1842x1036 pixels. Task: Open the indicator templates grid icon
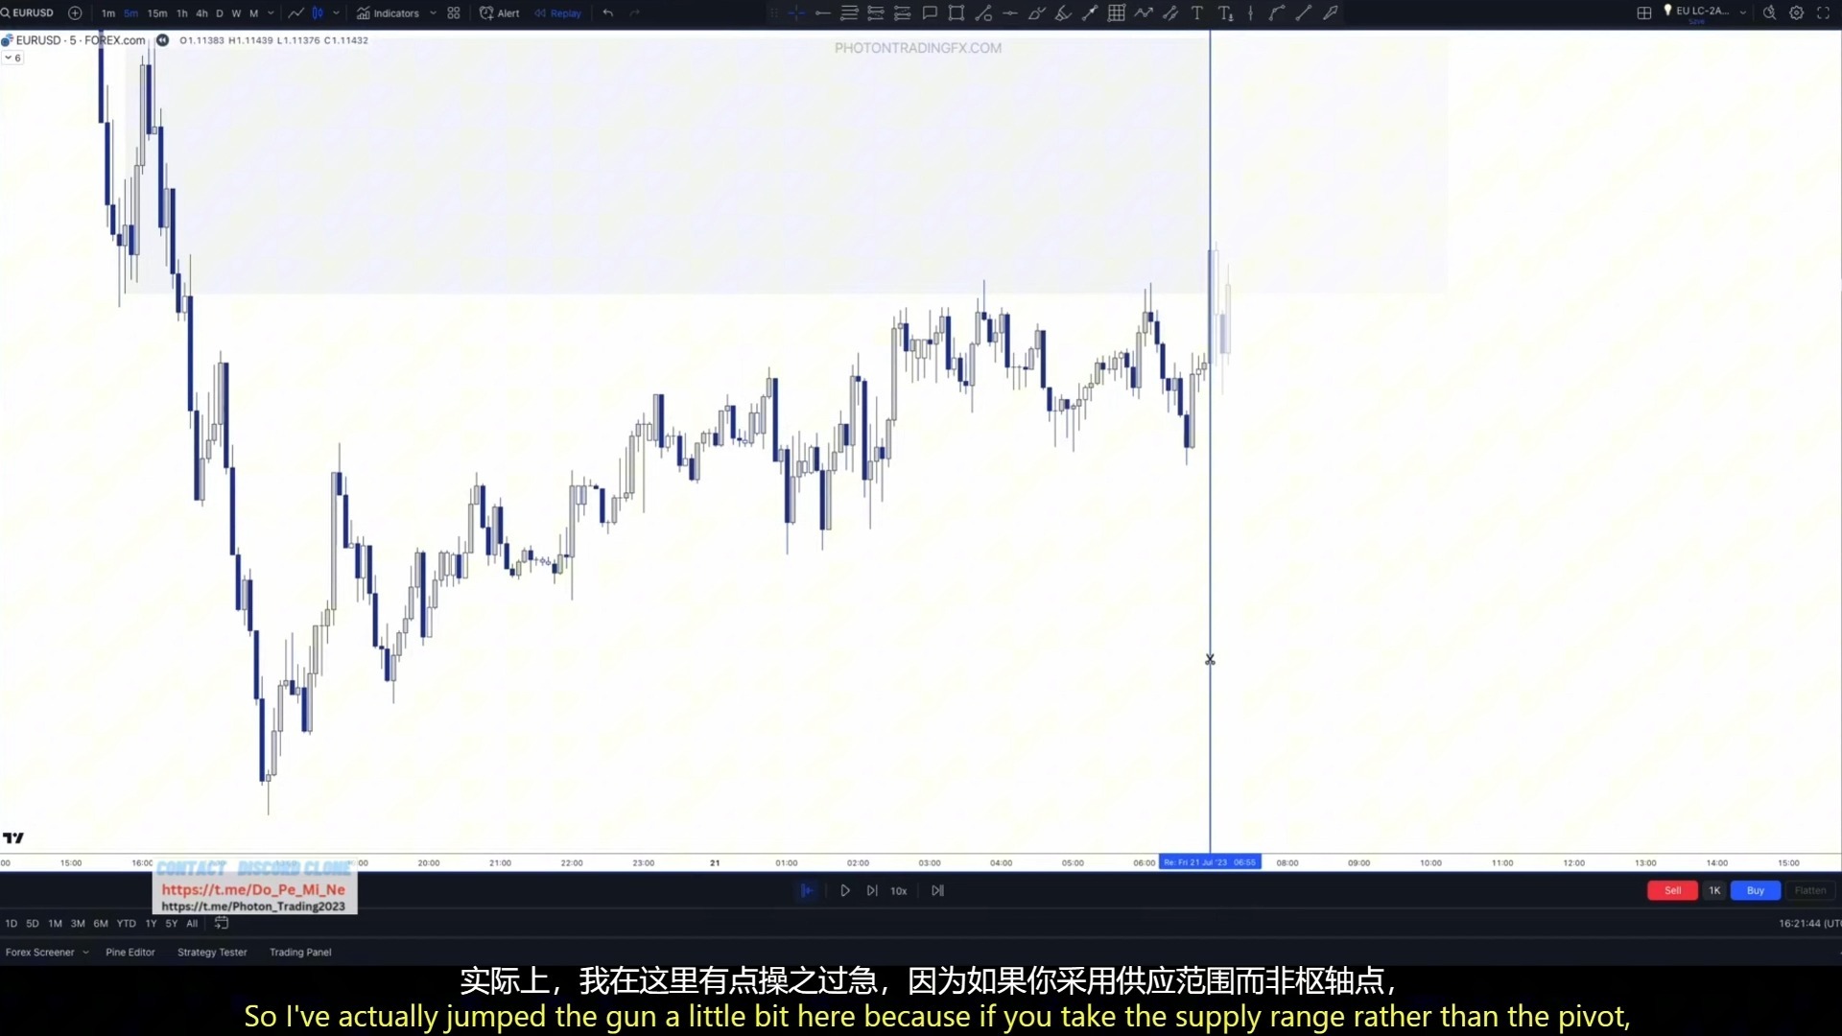point(454,13)
